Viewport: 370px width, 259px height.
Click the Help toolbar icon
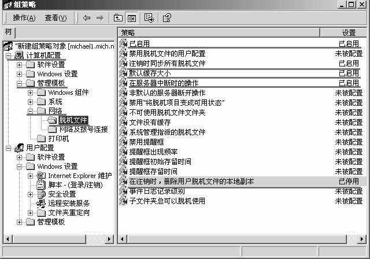pos(167,18)
